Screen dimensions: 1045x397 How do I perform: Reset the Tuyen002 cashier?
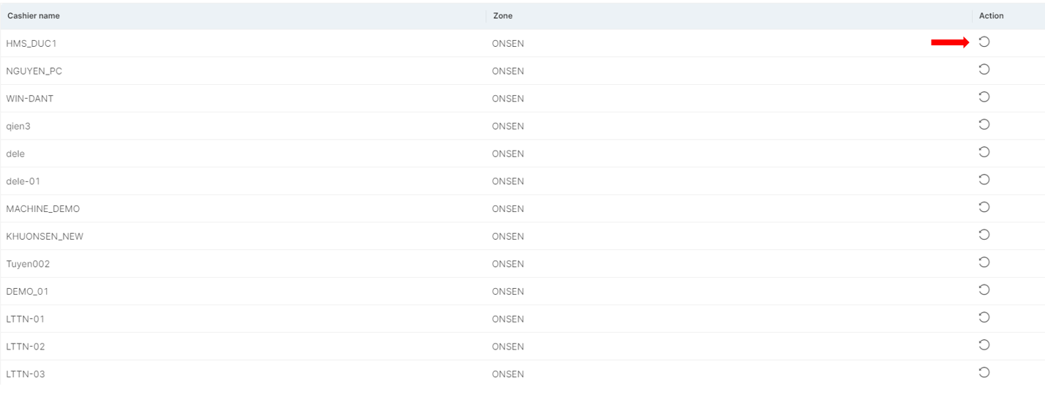tap(984, 262)
